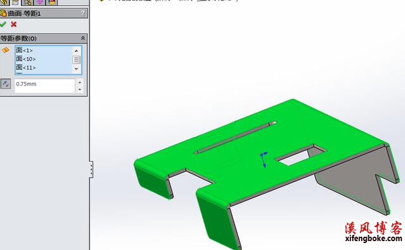Screen dimensions: 405x250
Task: Click the orange face selection icon beside the list
Action: tap(6, 50)
